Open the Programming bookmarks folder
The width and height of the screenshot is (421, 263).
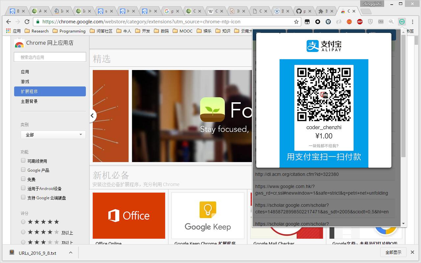coord(69,31)
